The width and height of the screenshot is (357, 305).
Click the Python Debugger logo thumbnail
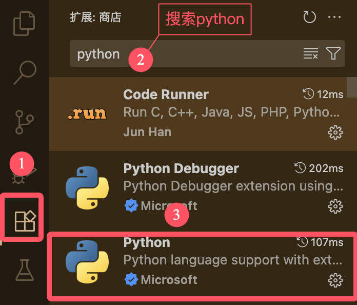coord(87,188)
